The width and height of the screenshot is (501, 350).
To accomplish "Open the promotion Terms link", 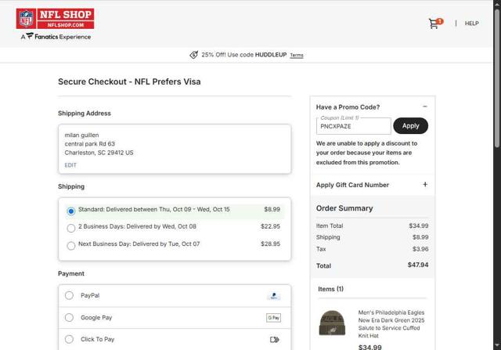I will click(297, 56).
